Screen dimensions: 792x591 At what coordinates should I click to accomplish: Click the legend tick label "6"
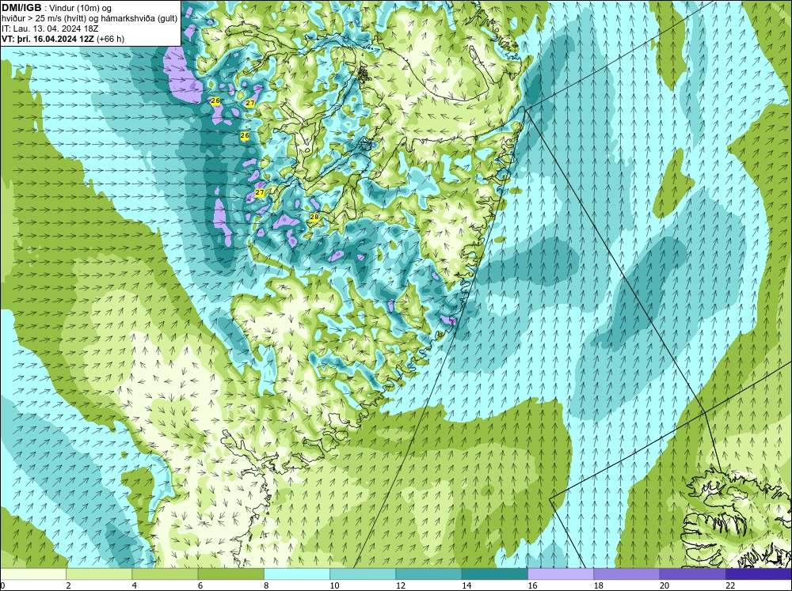pos(200,585)
